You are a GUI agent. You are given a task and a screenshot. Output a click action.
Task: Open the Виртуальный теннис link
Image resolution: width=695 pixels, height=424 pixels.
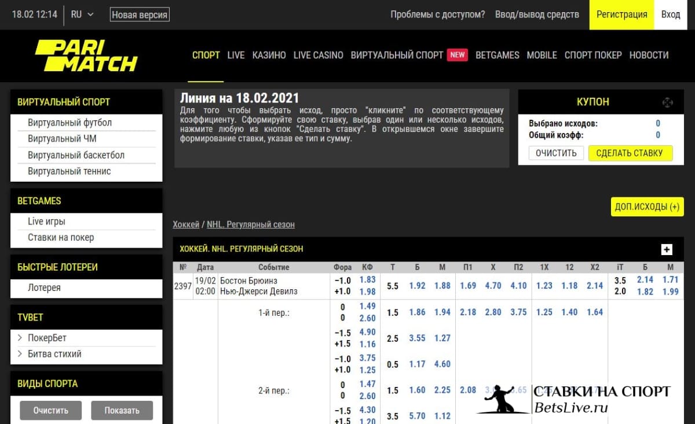[69, 171]
